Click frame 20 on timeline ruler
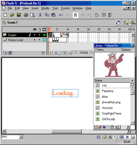Screen dimensions: 137x145 [88, 29]
